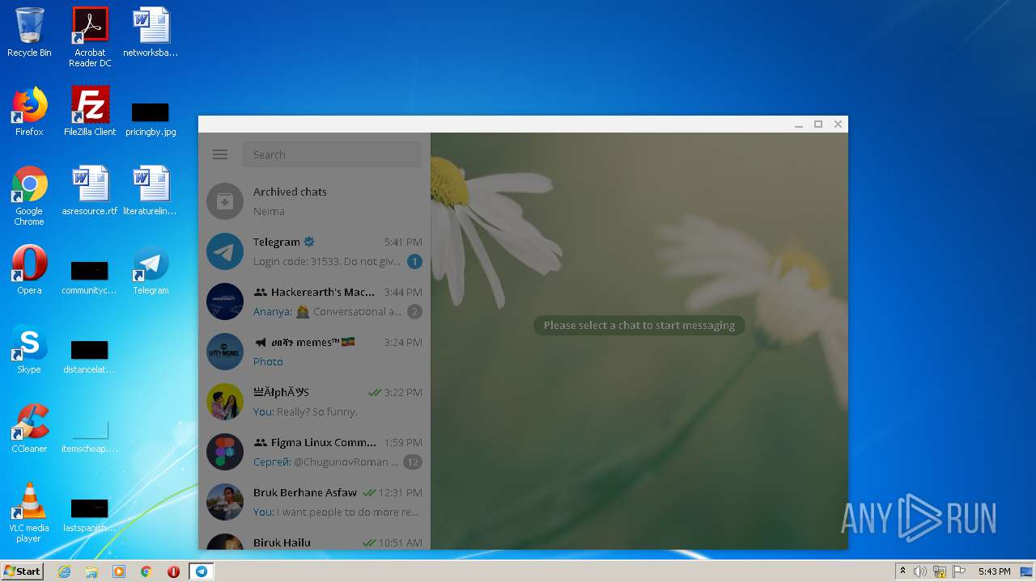The width and height of the screenshot is (1036, 582).
Task: Open Recycle Bin desktop icon
Action: [x=29, y=32]
